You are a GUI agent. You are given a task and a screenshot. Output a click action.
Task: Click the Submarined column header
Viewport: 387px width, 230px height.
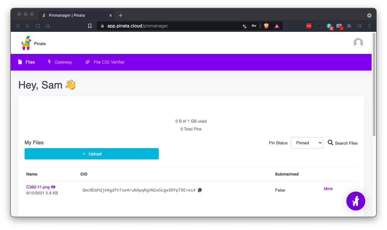pyautogui.click(x=287, y=174)
